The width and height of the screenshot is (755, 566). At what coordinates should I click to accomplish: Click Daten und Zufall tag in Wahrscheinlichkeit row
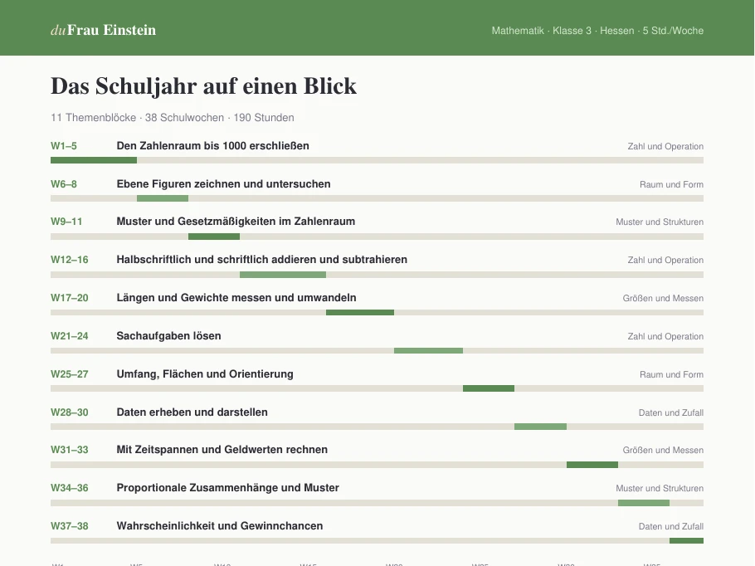pos(670,526)
